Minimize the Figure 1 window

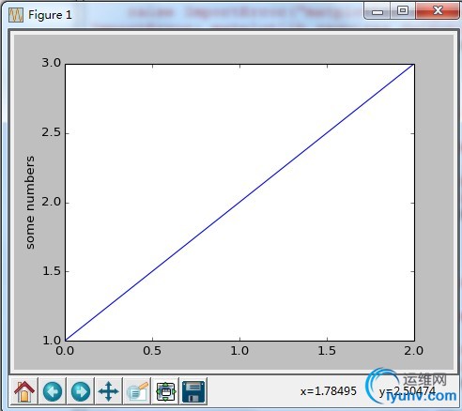(x=377, y=11)
